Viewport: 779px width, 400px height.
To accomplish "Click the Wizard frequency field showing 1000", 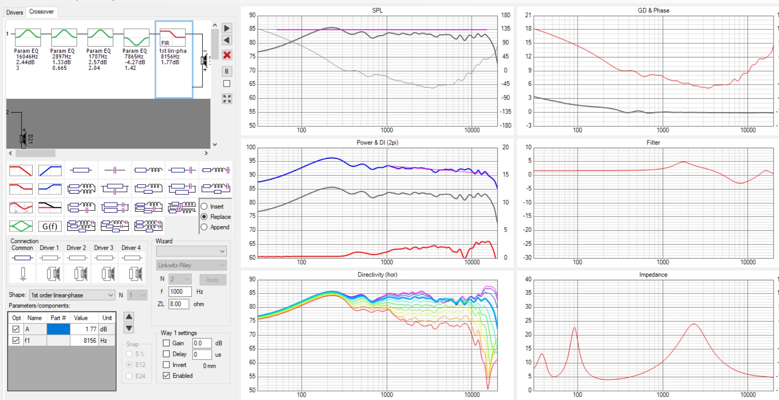I will (180, 291).
